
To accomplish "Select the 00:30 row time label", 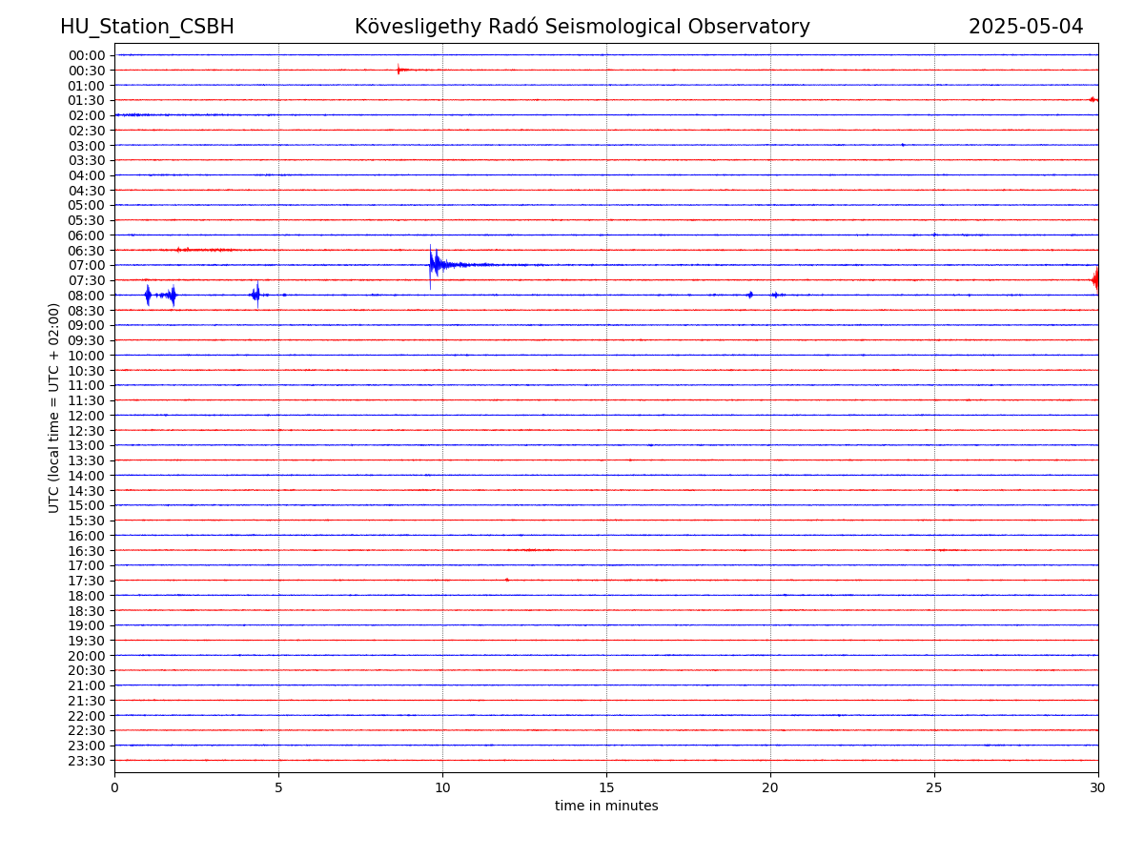I will click(x=87, y=71).
